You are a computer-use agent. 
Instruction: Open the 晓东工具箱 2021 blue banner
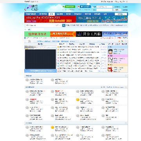pyautogui.click(x=102, y=19)
